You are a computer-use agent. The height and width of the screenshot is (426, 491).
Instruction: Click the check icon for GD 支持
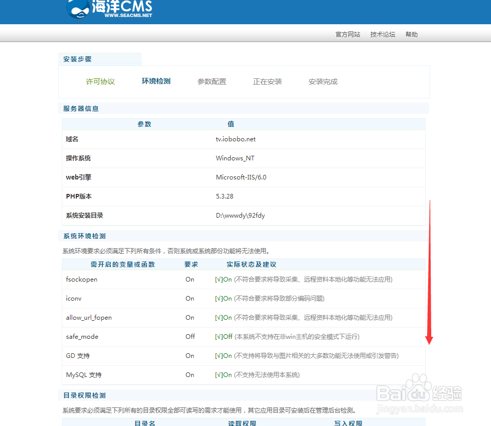(x=218, y=356)
